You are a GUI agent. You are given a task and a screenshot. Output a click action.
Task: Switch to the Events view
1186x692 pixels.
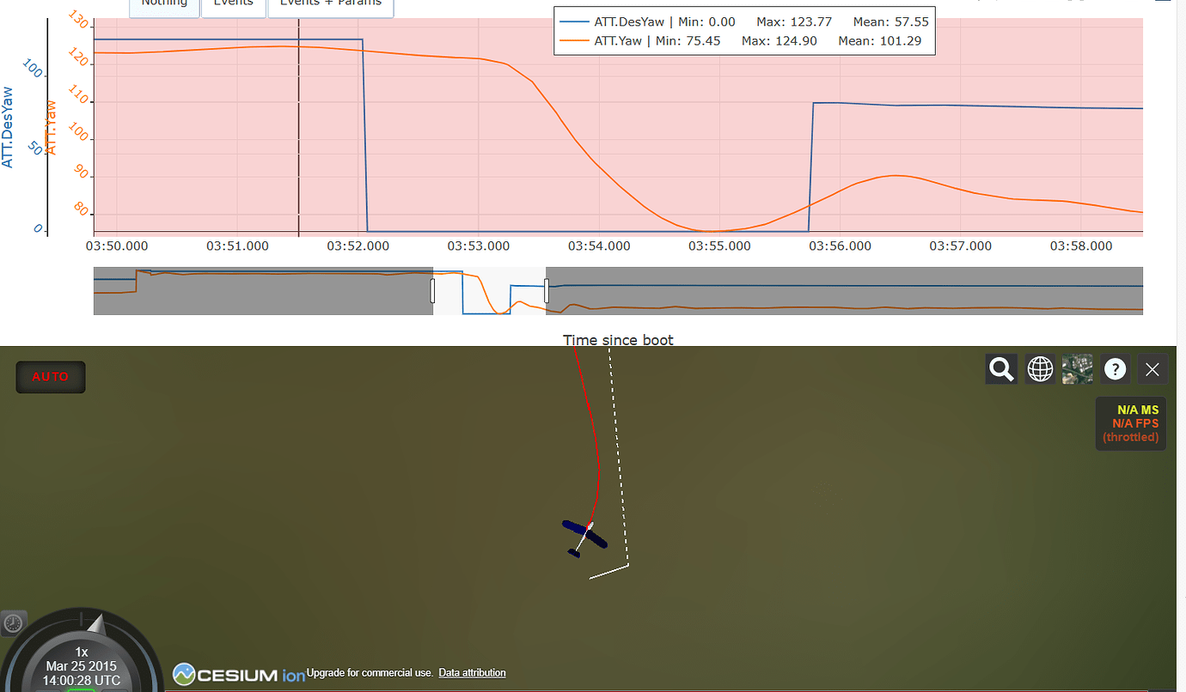233,4
